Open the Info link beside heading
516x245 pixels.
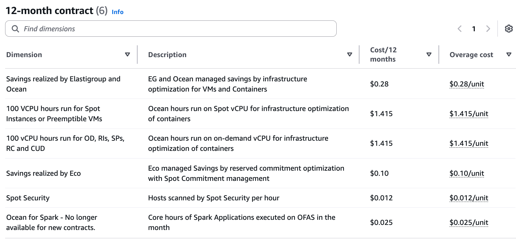point(117,12)
